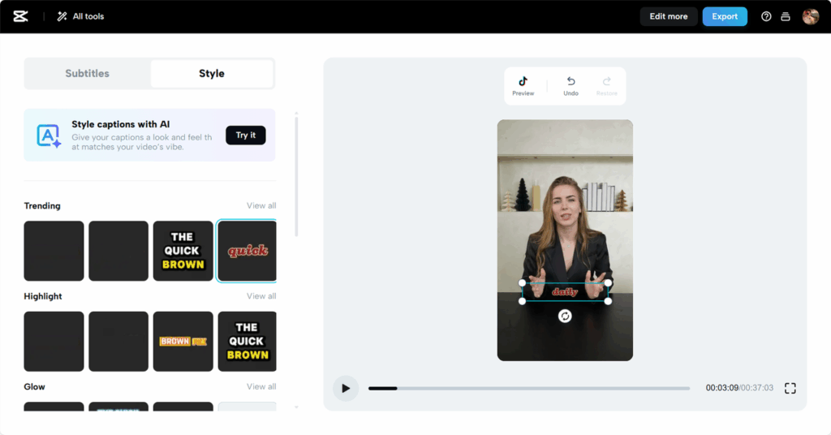Image resolution: width=831 pixels, height=435 pixels.
Task: Open the All tools menu
Action: click(80, 16)
